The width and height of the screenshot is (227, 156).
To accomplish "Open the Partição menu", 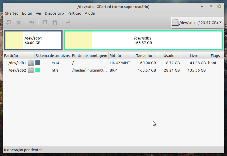I will click(x=74, y=13).
